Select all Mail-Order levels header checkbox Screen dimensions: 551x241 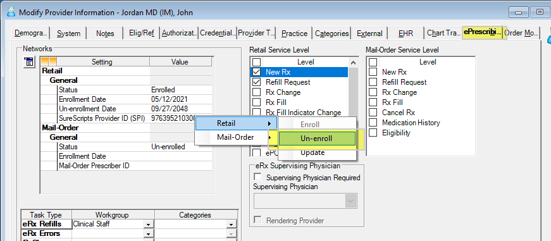(373, 62)
